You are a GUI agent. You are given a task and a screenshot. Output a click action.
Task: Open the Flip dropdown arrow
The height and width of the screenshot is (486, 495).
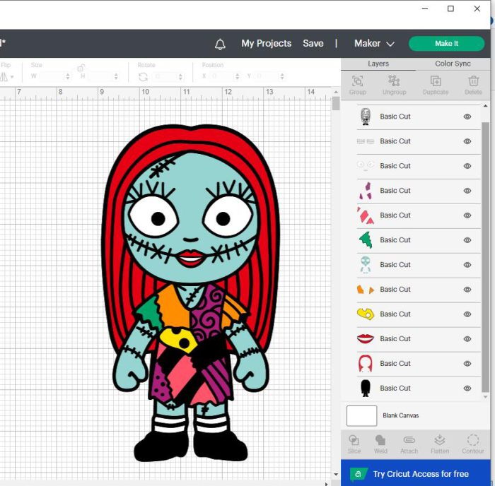[x=12, y=76]
